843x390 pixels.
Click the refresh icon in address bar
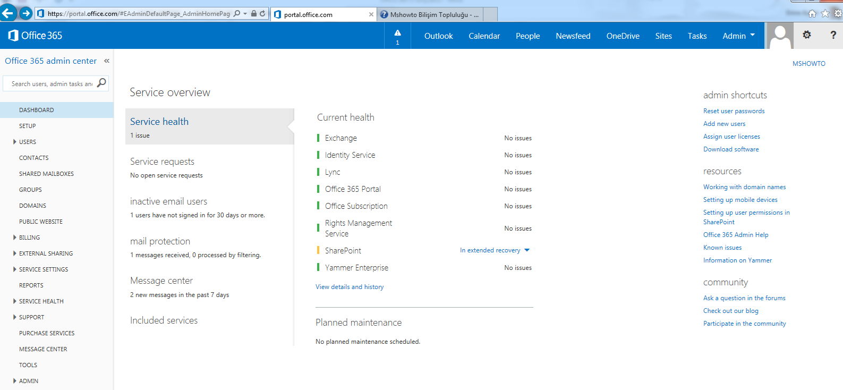click(262, 14)
